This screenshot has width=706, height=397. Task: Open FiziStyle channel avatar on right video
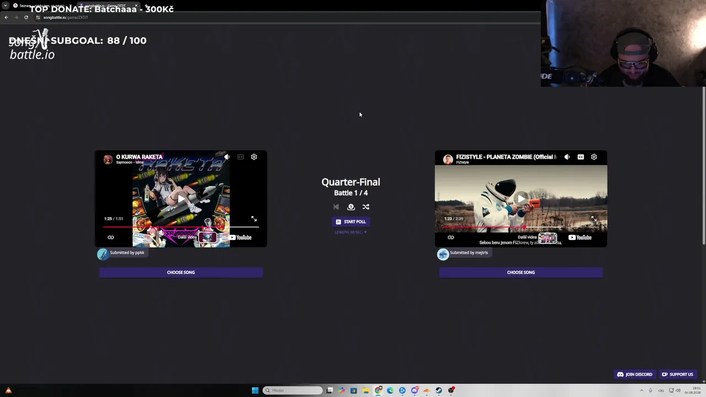coord(448,159)
